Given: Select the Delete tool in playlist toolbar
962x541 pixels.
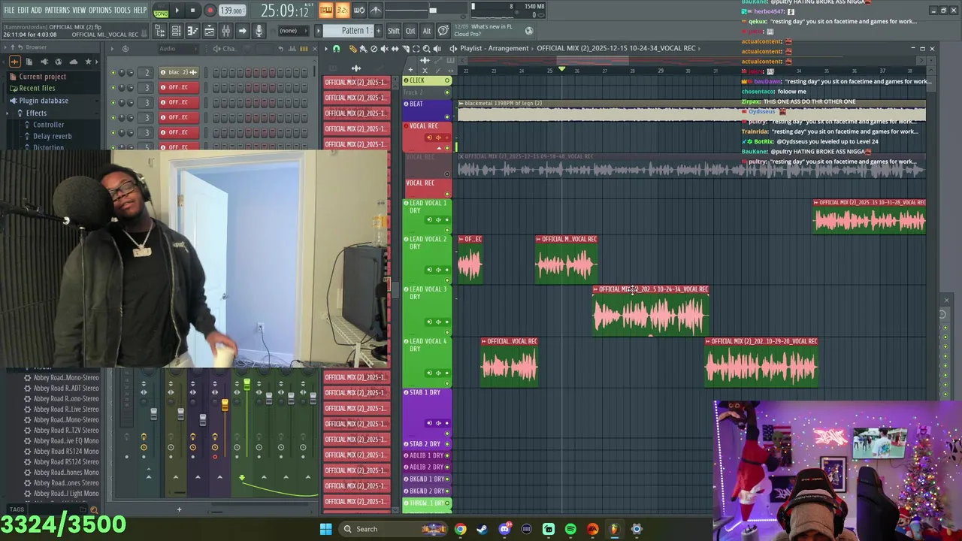Looking at the screenshot, I should click(x=374, y=49).
